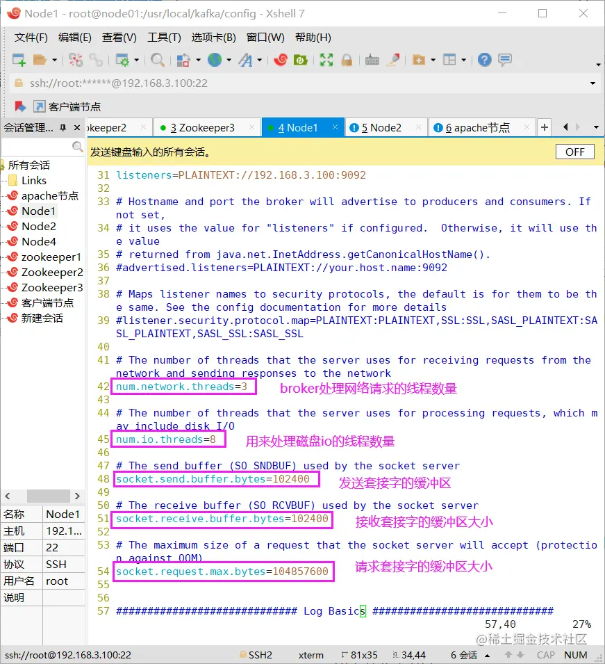Click the chat feedback bubble icon
The width and height of the screenshot is (605, 664).
(505, 60)
